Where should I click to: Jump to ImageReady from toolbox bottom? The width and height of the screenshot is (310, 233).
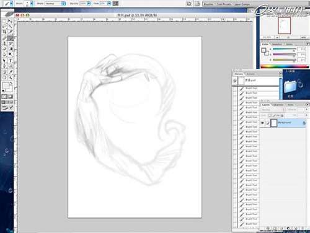pos(7,108)
